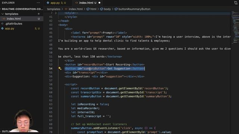Click the "</style>" closing tag on line 41
The width and height of the screenshot is (239, 134).
pos(71,17)
